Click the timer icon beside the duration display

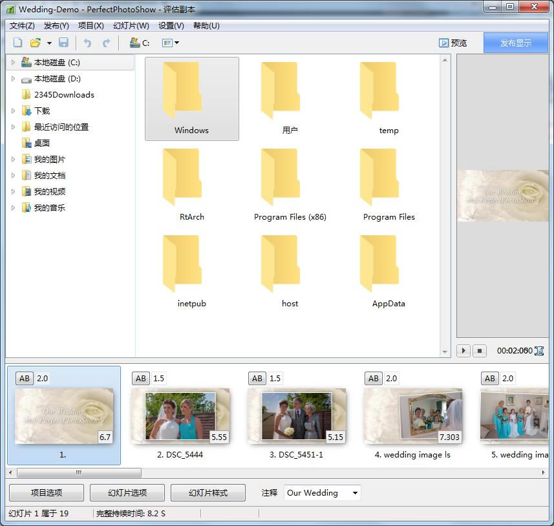[540, 350]
